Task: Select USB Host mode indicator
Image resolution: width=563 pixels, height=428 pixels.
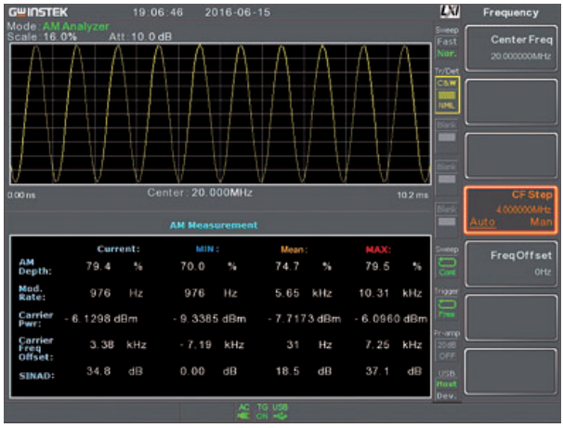Action: point(447,384)
